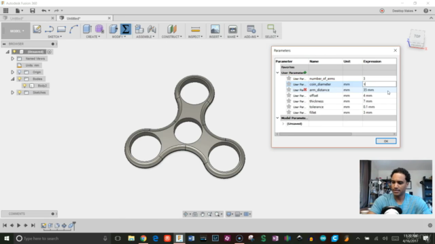The height and width of the screenshot is (244, 435).
Task: Select the Create Sketch tool
Action: tap(37, 29)
